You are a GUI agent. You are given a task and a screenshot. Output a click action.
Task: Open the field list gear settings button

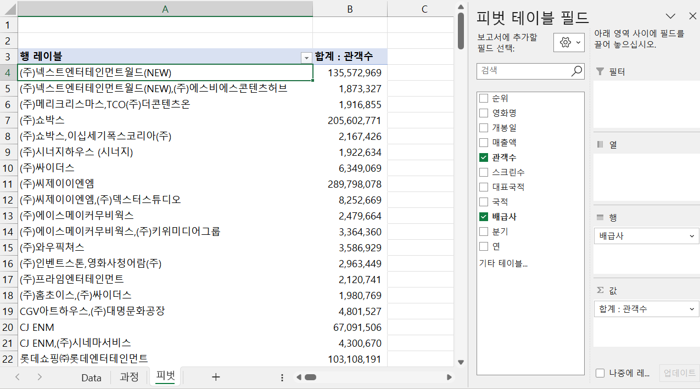click(569, 43)
